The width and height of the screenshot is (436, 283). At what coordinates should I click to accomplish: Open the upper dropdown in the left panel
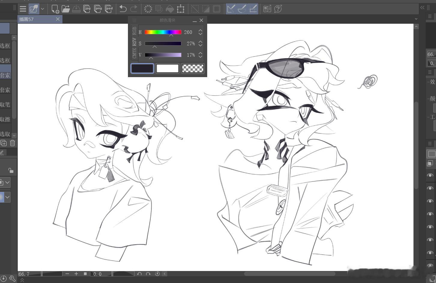(x=7, y=182)
